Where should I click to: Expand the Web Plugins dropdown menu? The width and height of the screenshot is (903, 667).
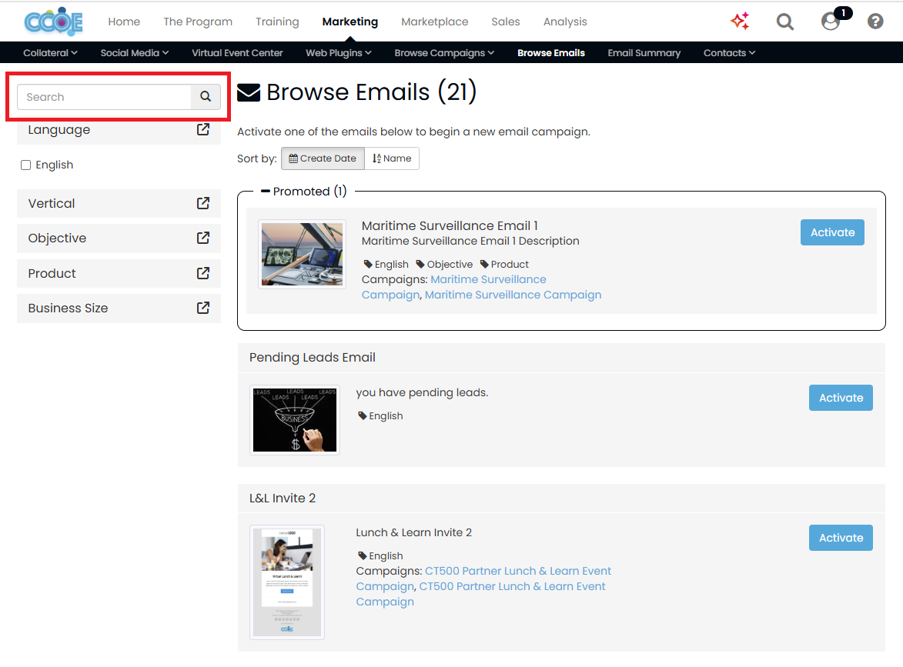(x=339, y=53)
